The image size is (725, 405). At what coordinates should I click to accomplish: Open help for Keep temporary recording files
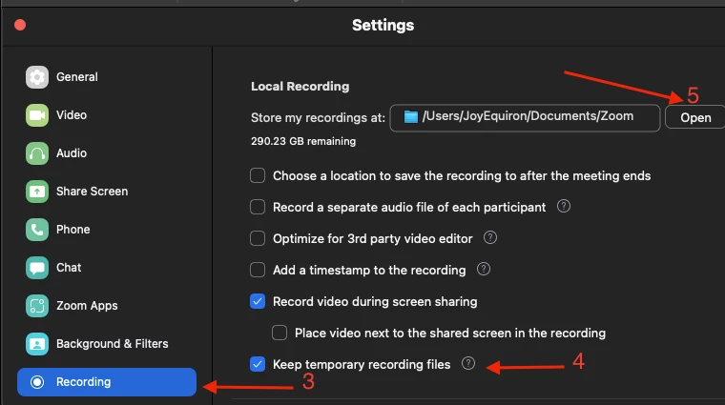click(468, 363)
